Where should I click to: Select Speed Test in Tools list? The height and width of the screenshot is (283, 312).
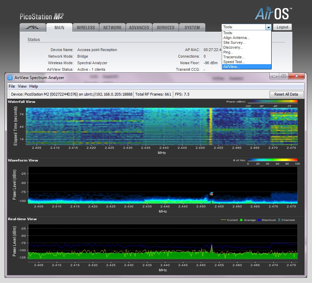[246, 62]
